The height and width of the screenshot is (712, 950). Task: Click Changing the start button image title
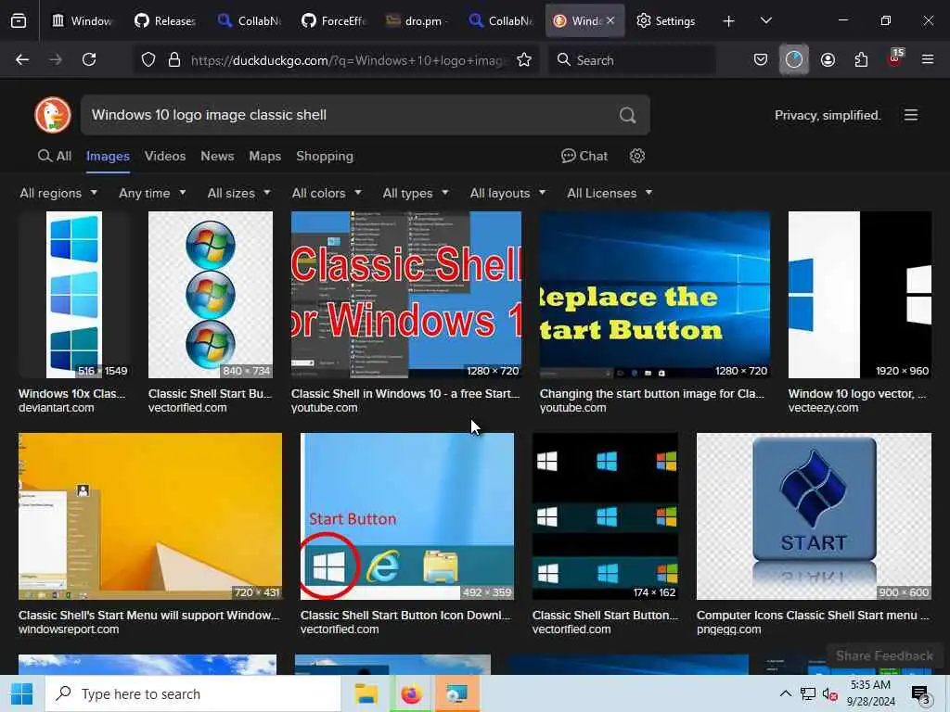pos(652,393)
